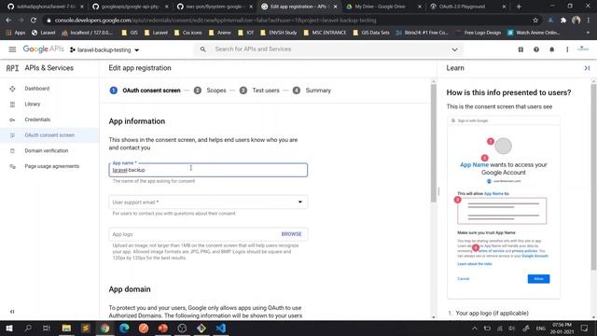This screenshot has width=597, height=336.
Task: Open the GIS Data Sets bookmark folder
Action: (x=371, y=33)
